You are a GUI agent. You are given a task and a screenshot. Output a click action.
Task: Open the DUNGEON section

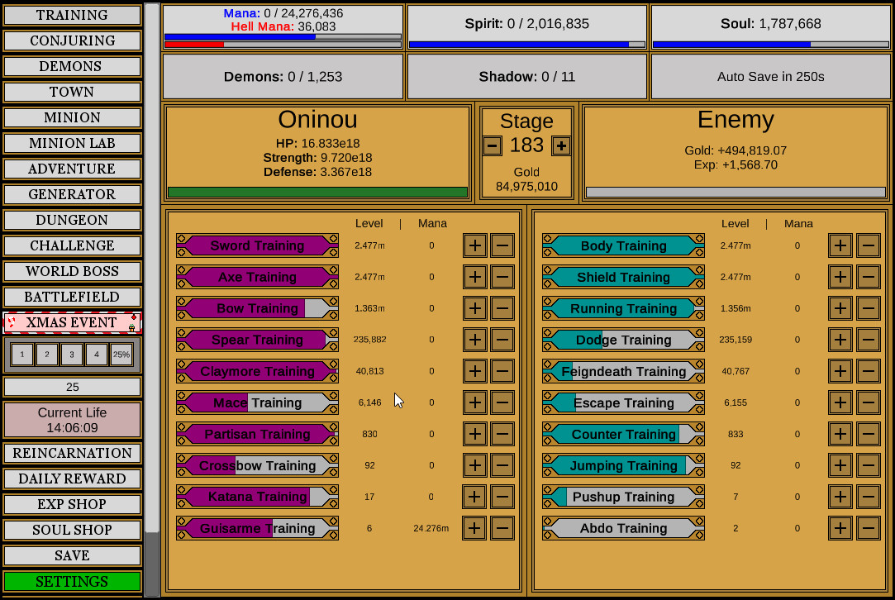tap(72, 220)
